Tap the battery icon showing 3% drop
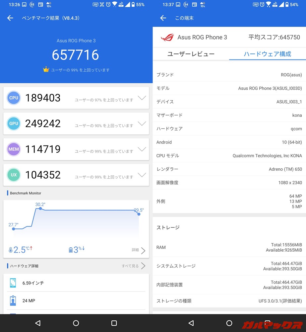306x332 pixels. click(x=71, y=250)
